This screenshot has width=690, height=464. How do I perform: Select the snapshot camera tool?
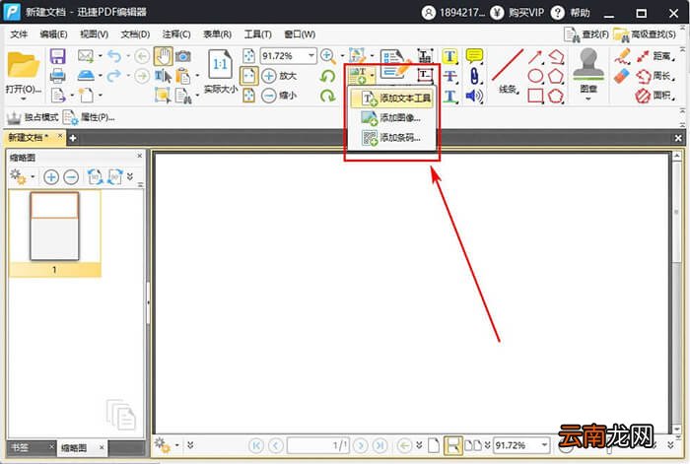[183, 56]
